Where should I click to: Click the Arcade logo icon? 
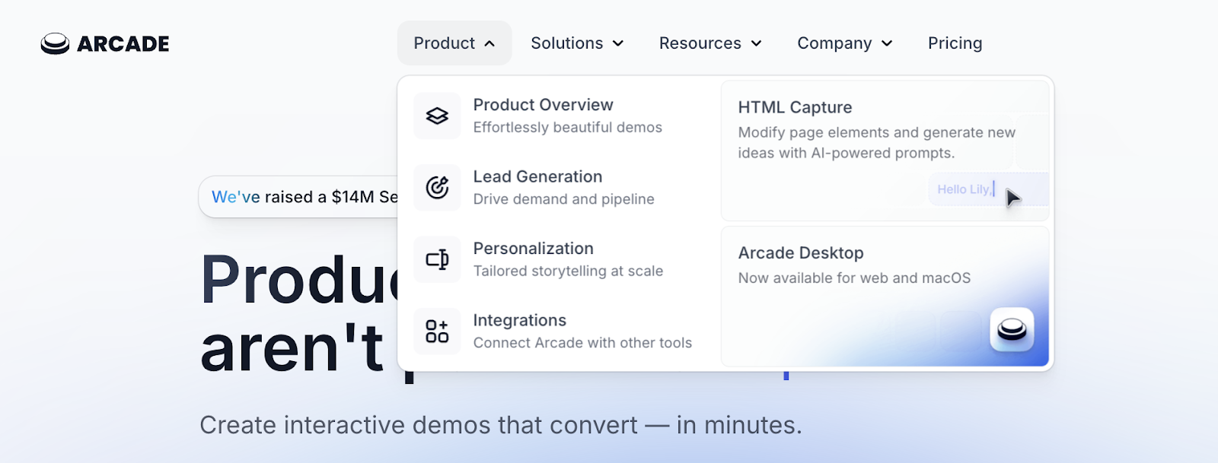click(55, 44)
